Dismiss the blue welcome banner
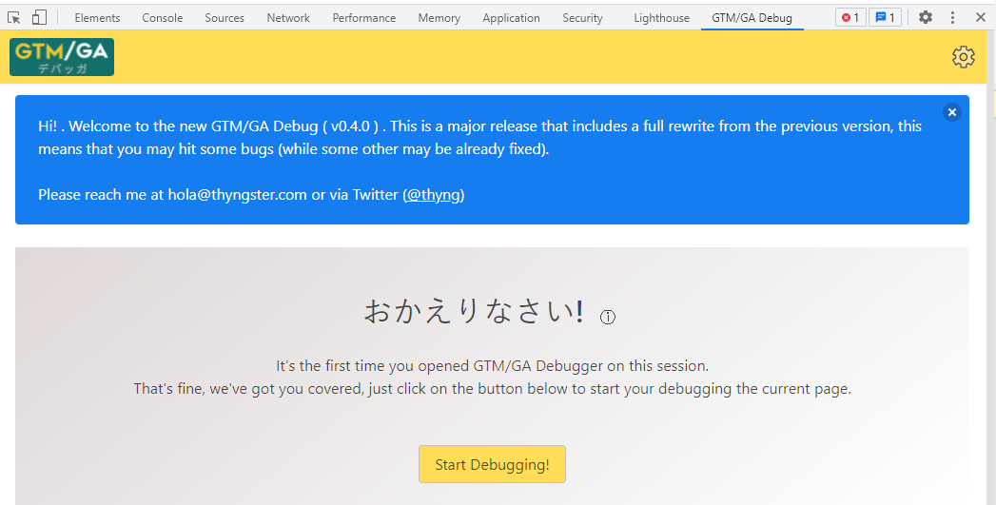Screen dimensions: 996x505 coord(951,112)
